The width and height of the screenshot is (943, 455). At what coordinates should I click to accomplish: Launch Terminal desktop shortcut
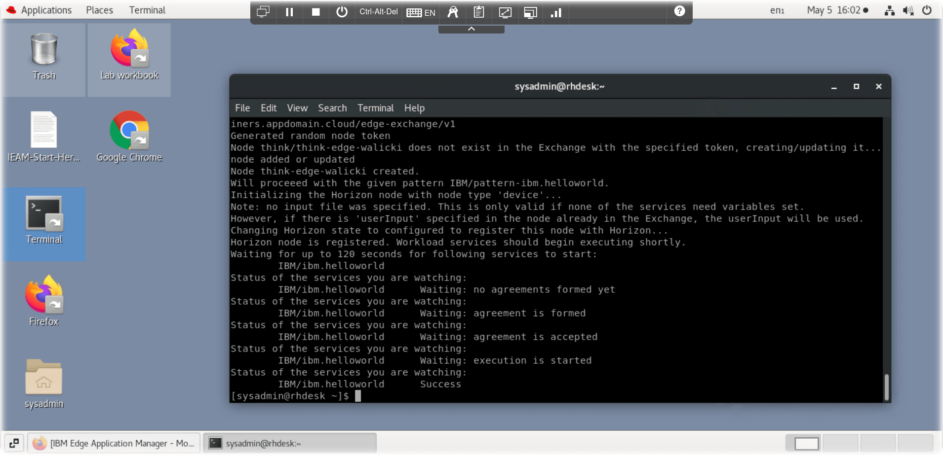click(44, 220)
